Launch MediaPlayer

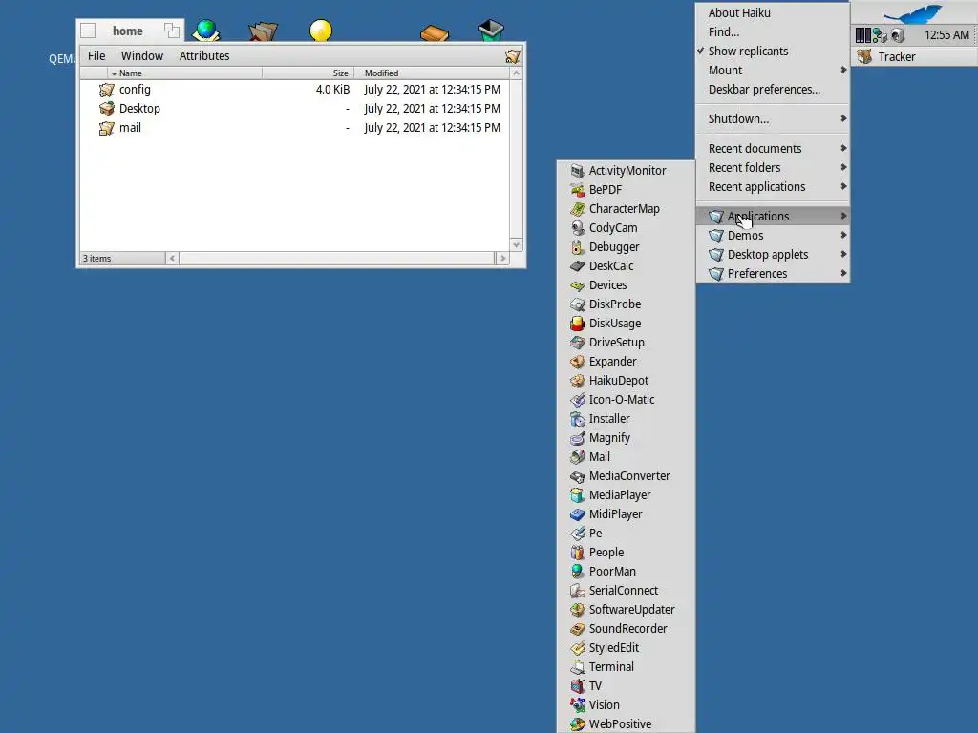[626, 495]
